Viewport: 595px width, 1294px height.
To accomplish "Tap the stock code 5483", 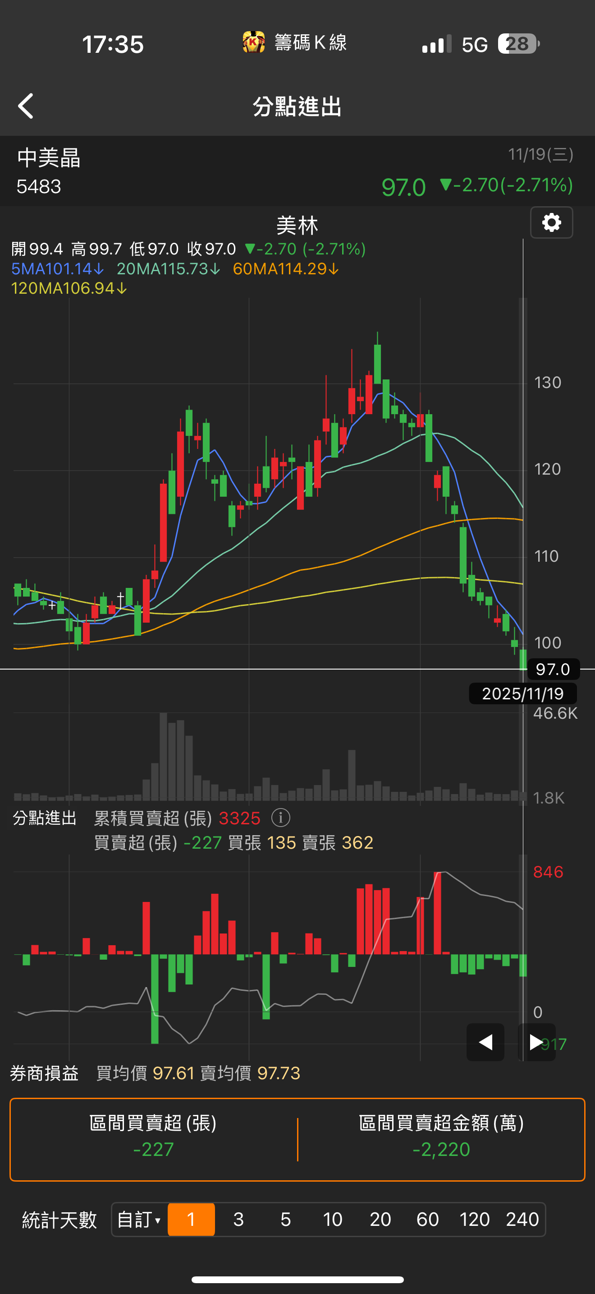I will point(39,187).
